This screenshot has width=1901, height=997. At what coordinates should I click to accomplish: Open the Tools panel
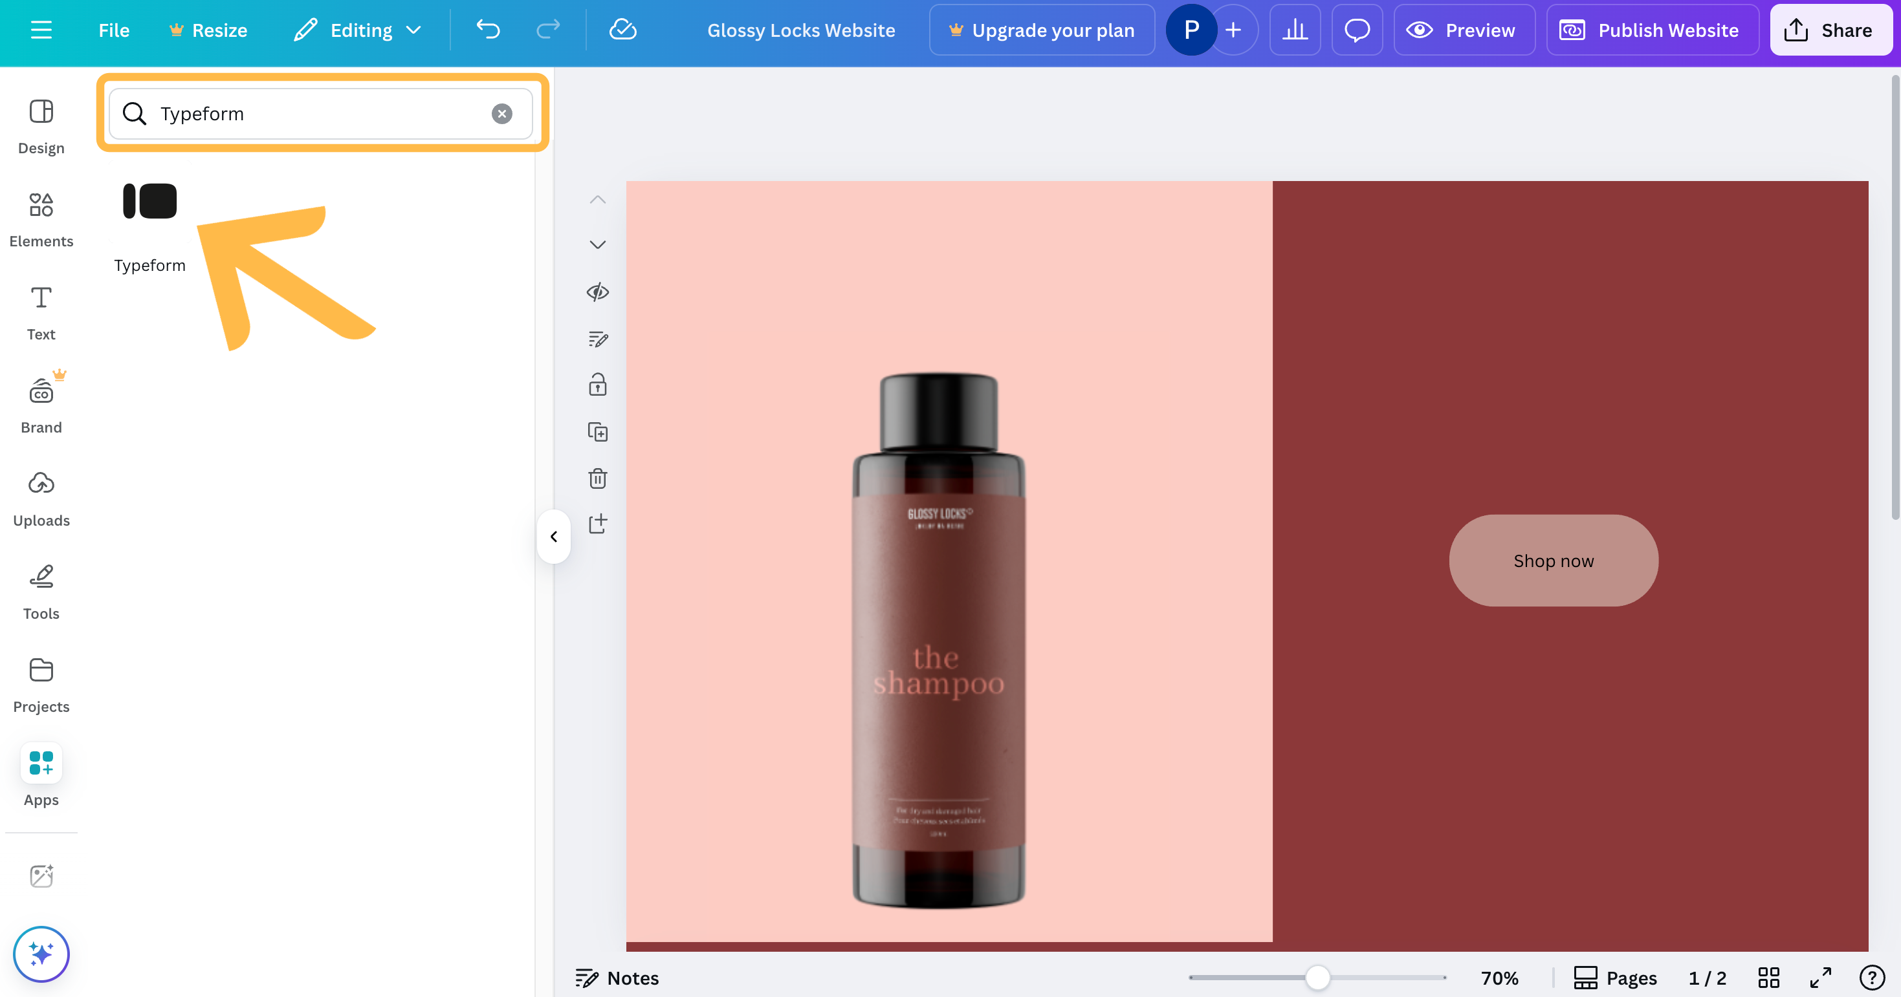pos(41,592)
